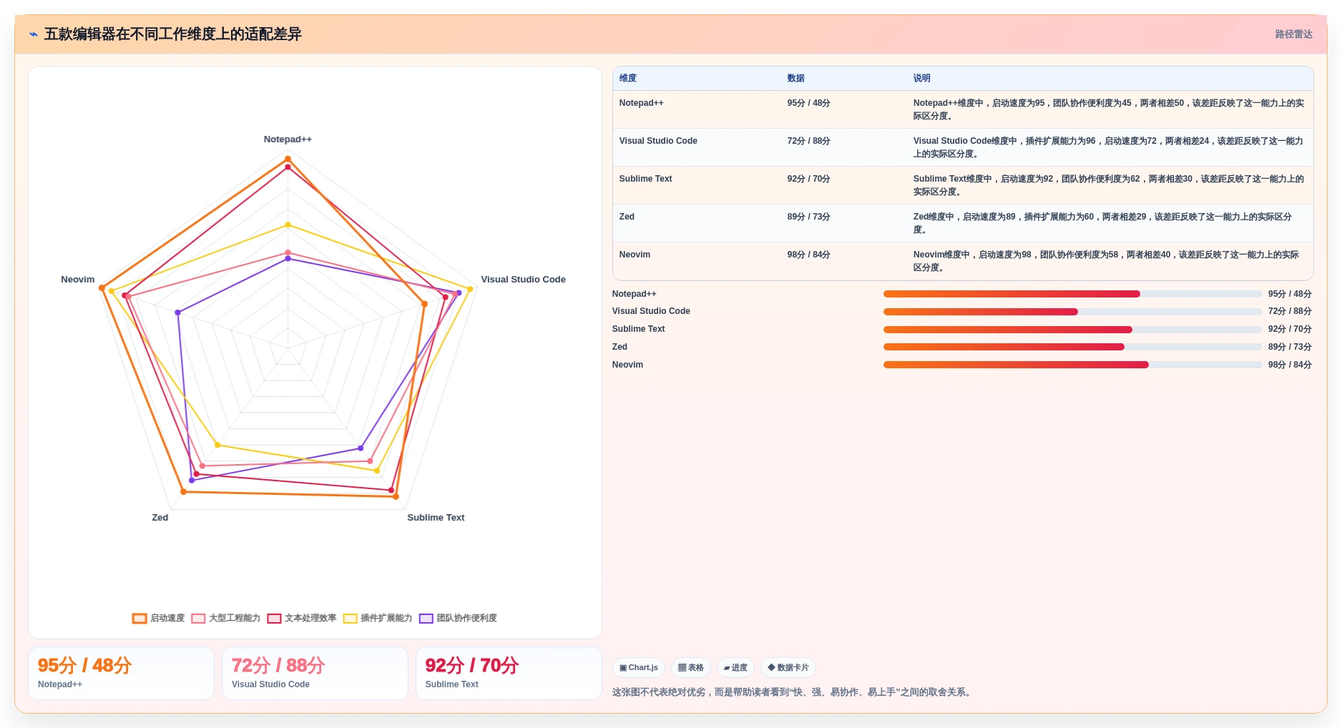
Task: Select the Notepad++ table row name
Action: pyautogui.click(x=642, y=103)
